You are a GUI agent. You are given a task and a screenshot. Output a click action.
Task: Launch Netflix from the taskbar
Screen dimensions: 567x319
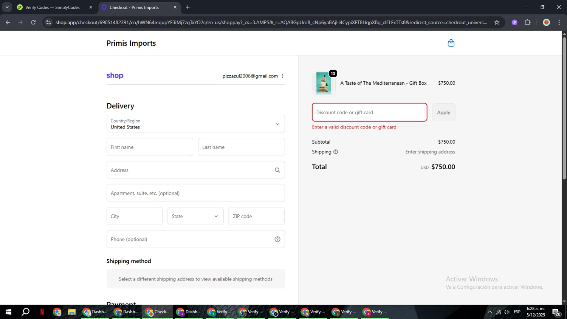click(x=42, y=312)
